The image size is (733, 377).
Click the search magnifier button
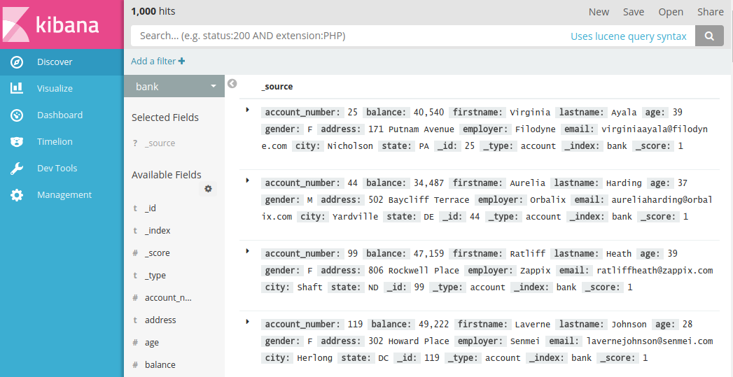click(709, 36)
